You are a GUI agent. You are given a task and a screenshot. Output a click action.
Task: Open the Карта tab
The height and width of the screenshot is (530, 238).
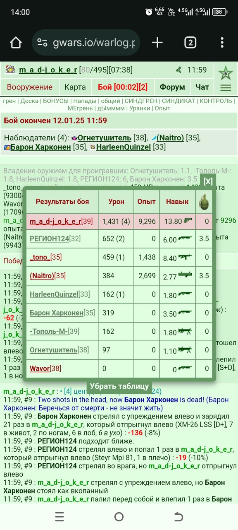click(75, 87)
